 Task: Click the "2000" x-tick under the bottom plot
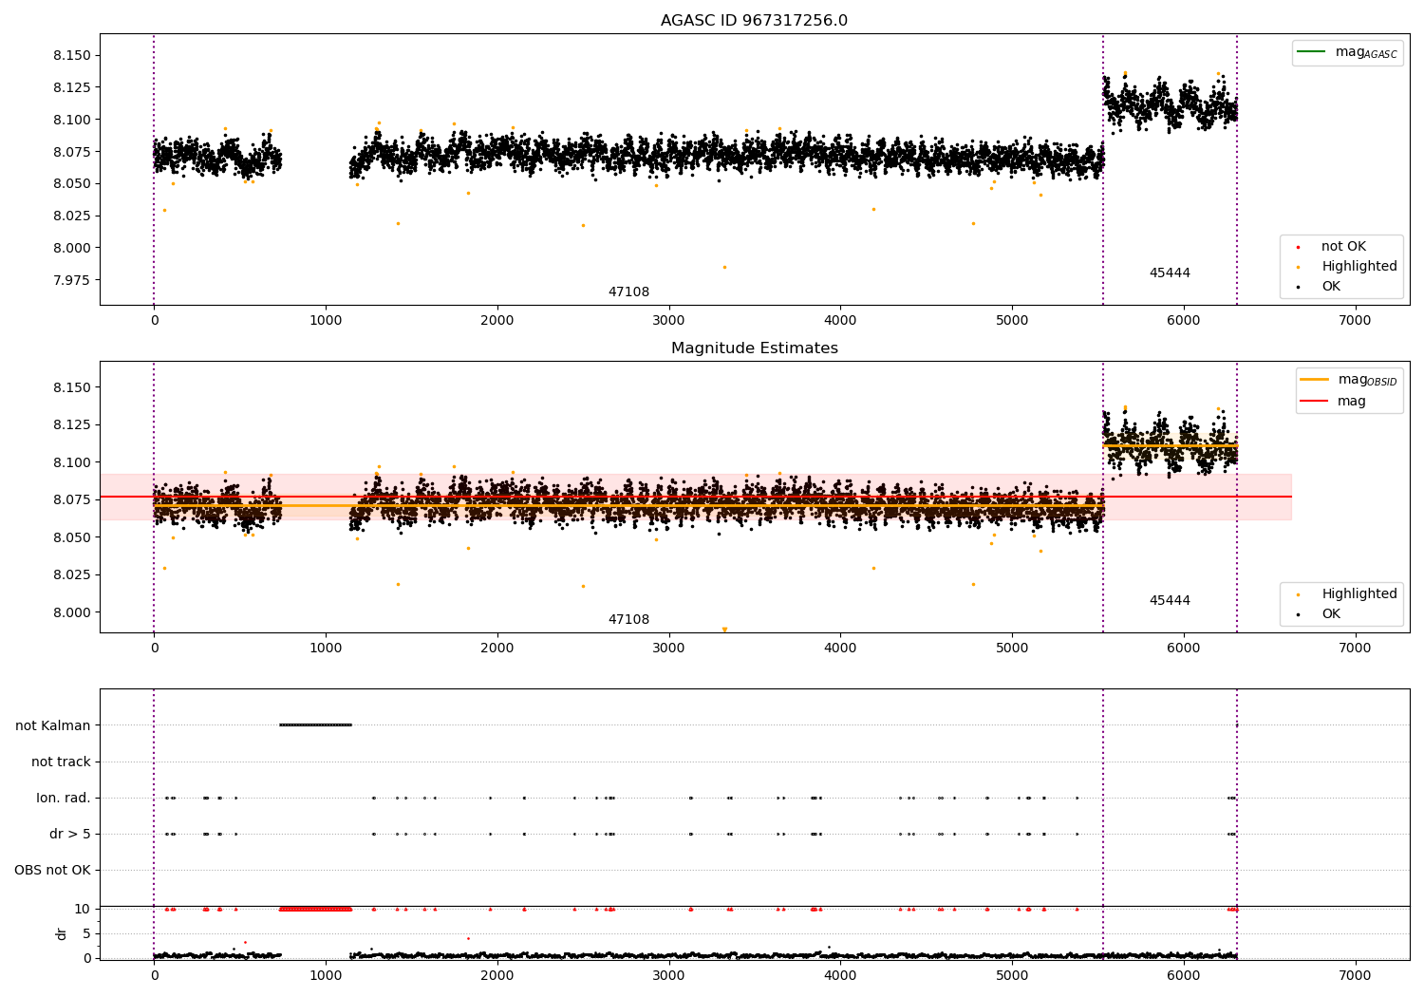497,975
